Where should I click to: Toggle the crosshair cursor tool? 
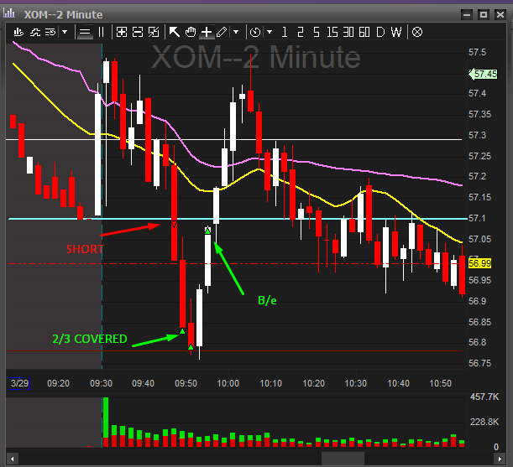click(207, 32)
